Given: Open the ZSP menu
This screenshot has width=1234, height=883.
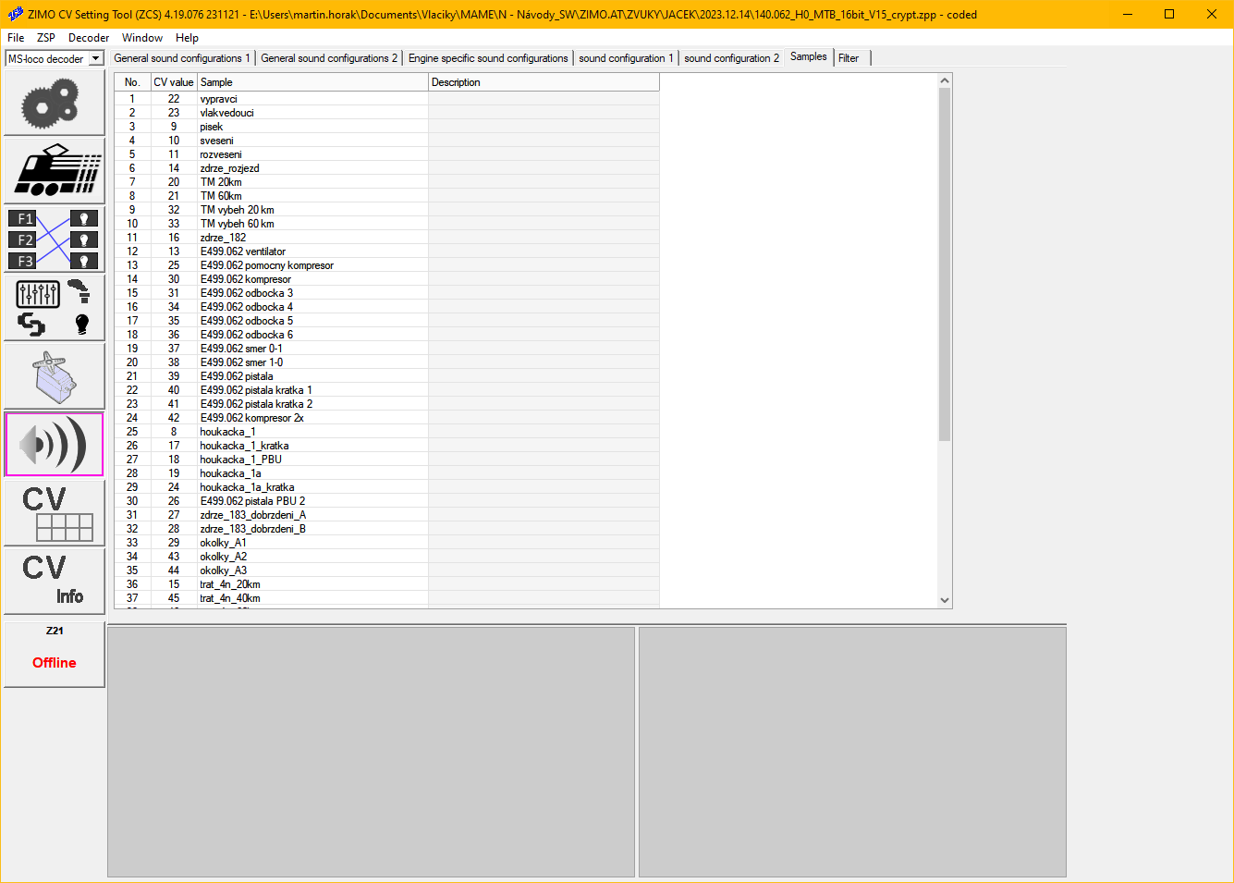Looking at the screenshot, I should coord(45,38).
